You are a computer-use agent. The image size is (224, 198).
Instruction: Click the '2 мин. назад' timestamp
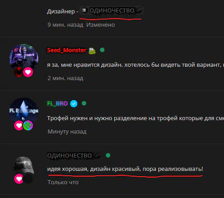pos(65,78)
